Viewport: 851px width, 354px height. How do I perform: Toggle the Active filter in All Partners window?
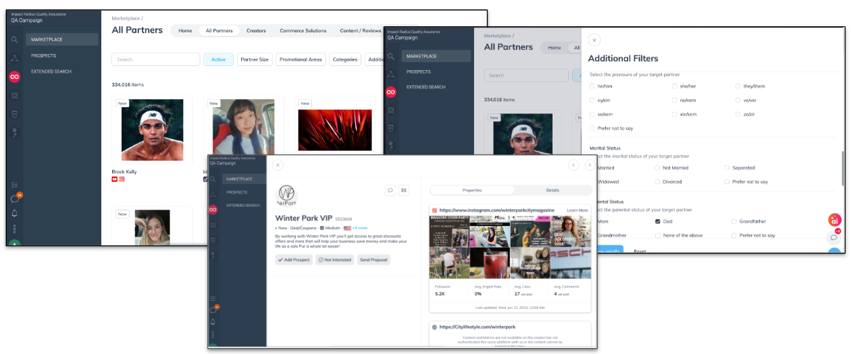click(218, 59)
